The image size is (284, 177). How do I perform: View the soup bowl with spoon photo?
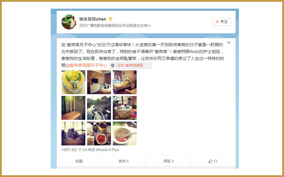[x=125, y=133]
